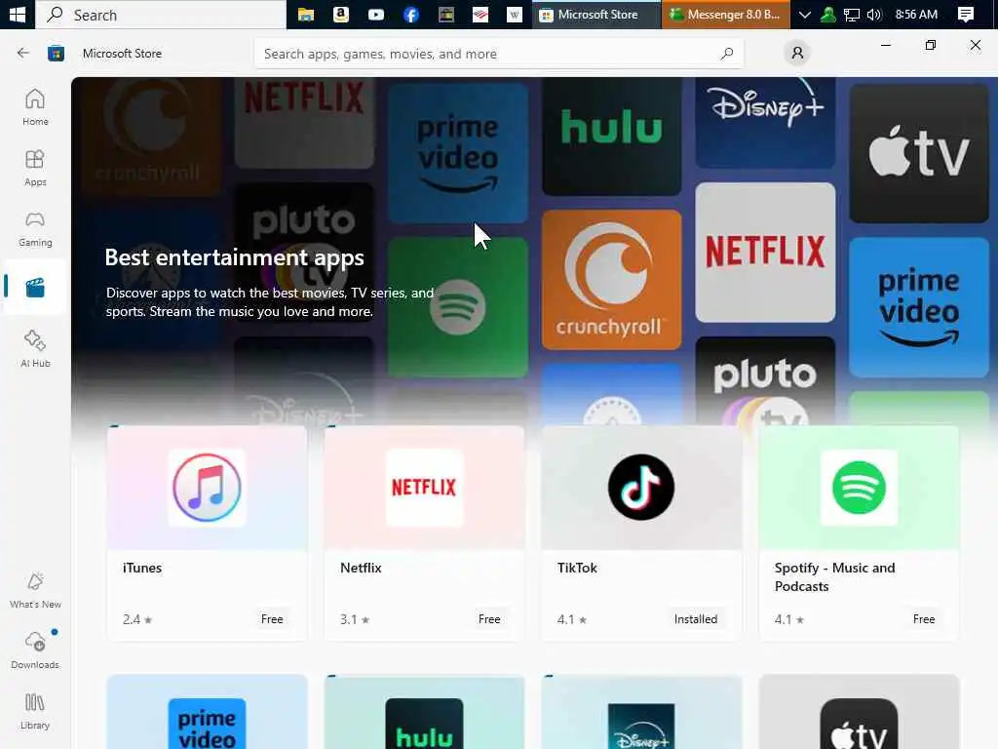This screenshot has height=749, width=998.
Task: Click the Free button on Spotify
Action: (x=924, y=619)
